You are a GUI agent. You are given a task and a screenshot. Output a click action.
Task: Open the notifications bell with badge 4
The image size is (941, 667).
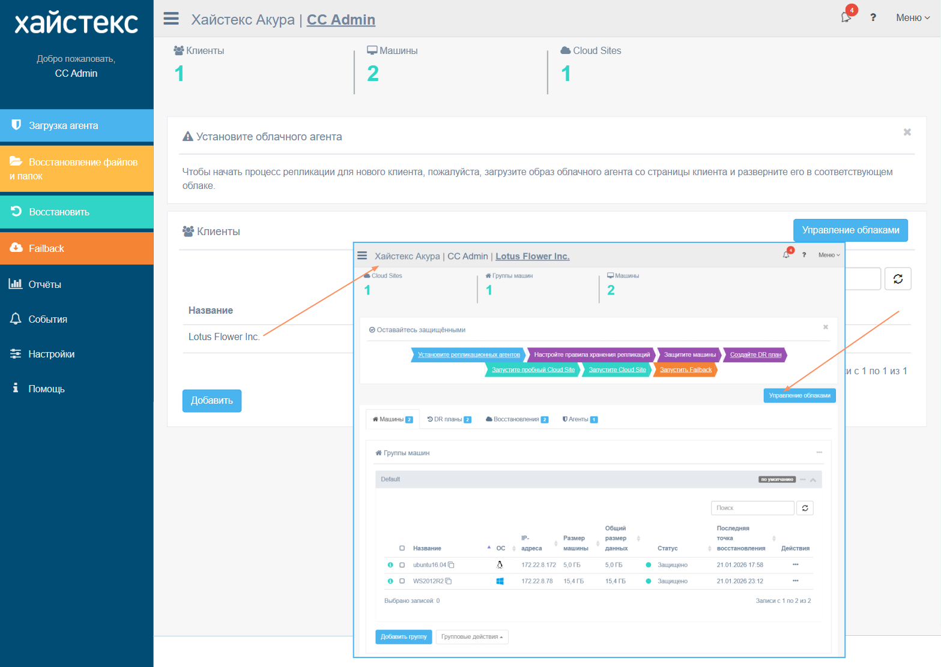[x=847, y=17]
